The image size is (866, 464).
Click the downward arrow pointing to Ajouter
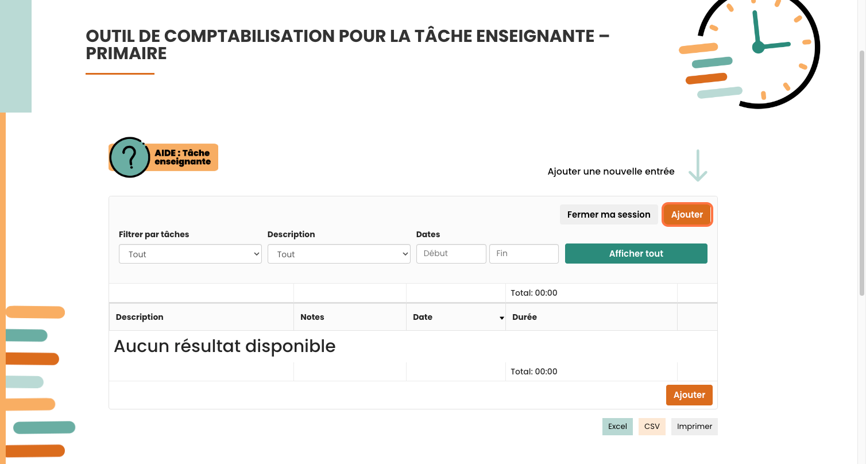coord(698,166)
